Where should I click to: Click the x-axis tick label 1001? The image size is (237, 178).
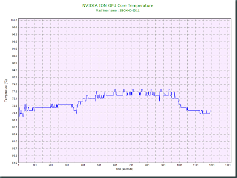(180, 165)
